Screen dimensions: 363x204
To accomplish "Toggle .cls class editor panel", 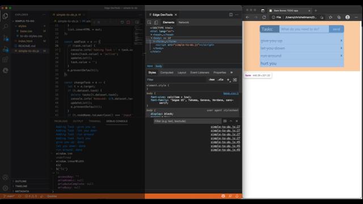I will pos(221,79).
